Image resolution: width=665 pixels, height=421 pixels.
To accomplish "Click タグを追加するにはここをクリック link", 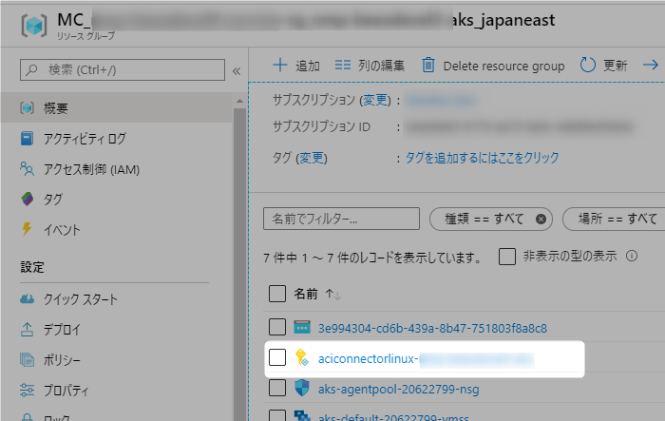I will point(483,158).
